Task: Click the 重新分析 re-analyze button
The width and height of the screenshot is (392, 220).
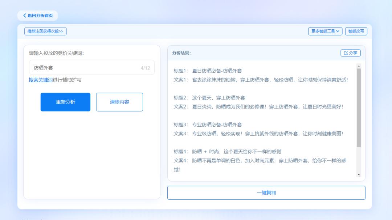Action: pos(65,102)
